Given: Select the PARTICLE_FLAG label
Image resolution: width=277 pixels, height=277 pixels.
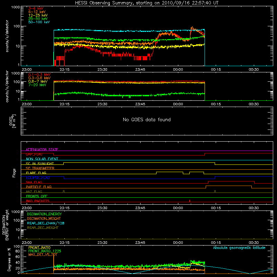Looking at the screenshot, I should 39,187.
